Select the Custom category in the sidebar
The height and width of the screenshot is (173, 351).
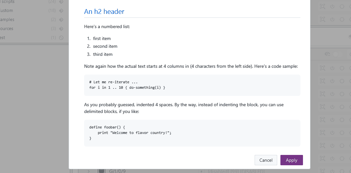6,11
